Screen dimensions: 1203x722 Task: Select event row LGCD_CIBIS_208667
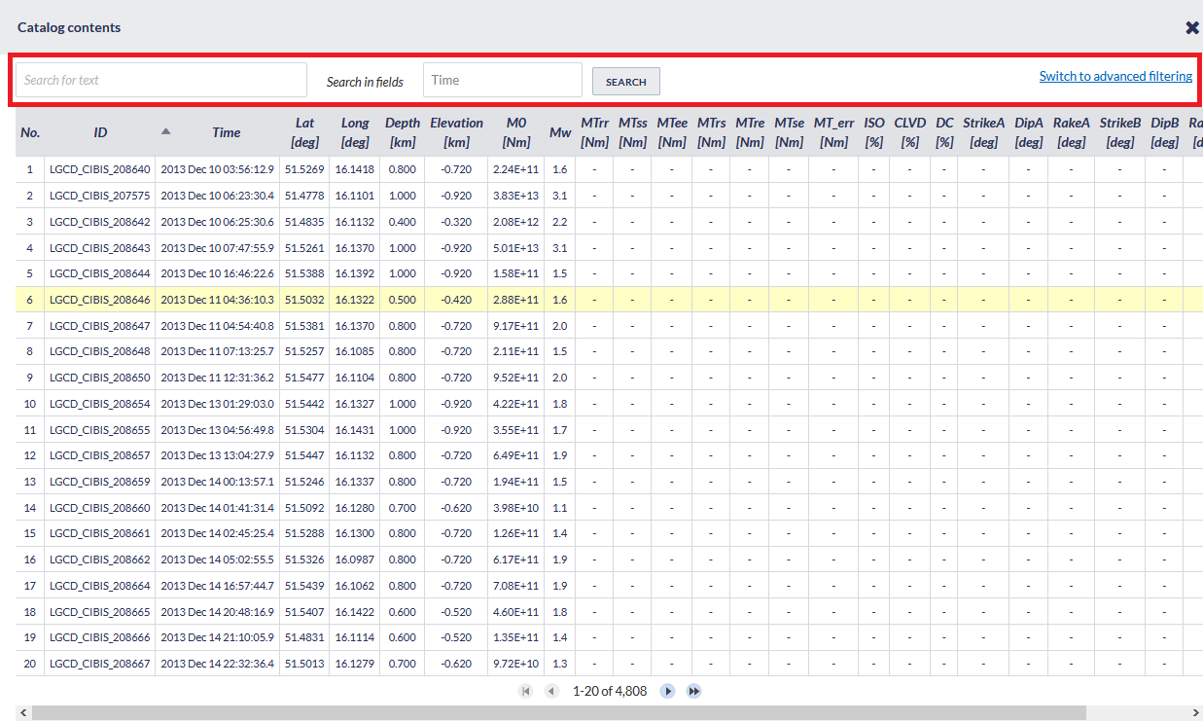click(100, 664)
